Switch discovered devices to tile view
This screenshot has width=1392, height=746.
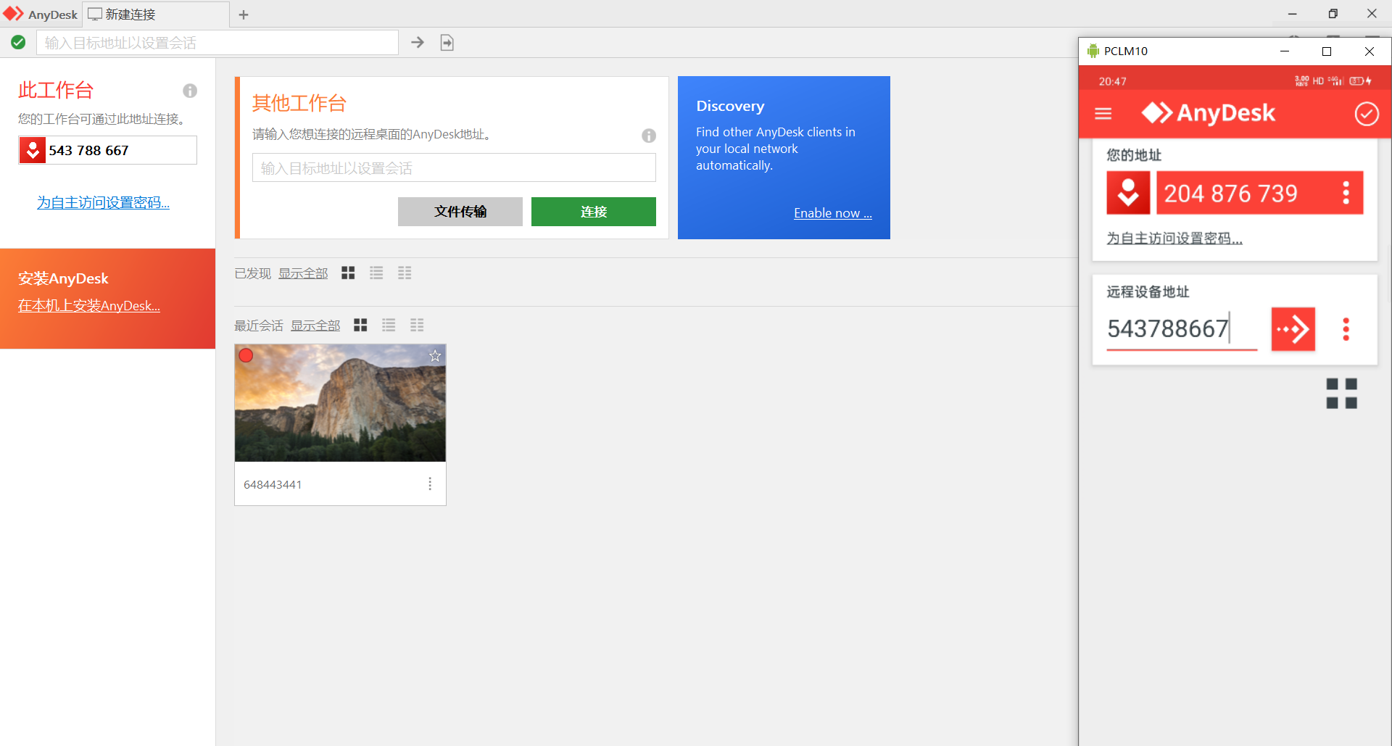348,273
